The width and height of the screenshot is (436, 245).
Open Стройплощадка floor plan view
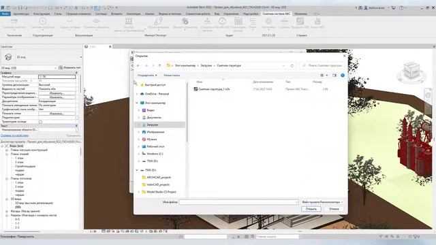(25, 166)
